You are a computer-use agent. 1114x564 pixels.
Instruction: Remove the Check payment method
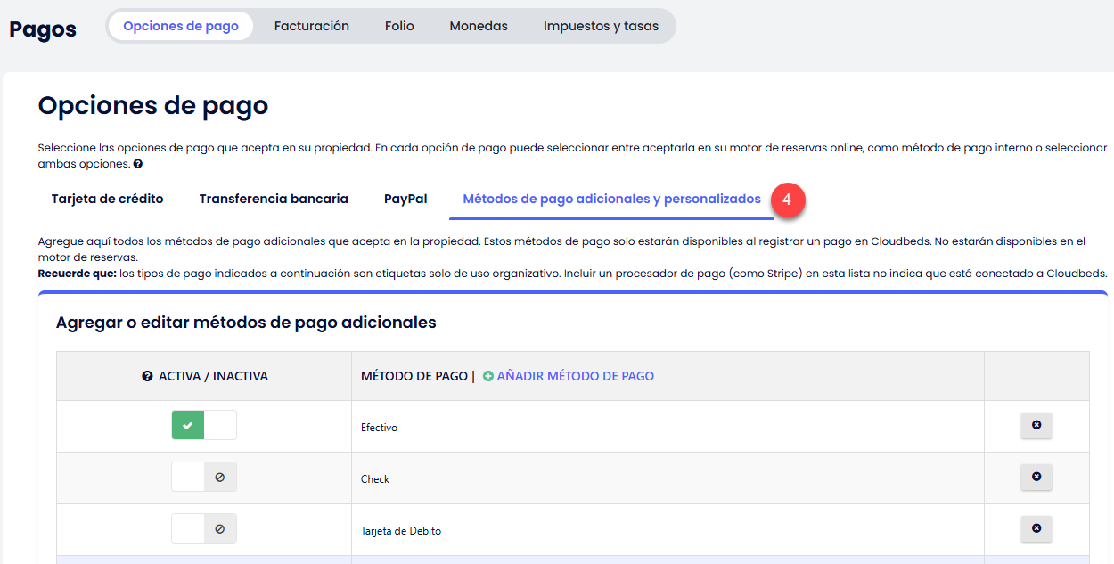click(1036, 478)
